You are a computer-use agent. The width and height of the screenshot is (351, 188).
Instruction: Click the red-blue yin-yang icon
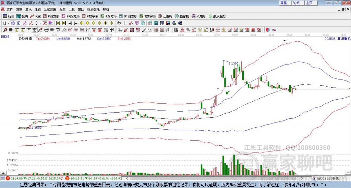pos(268,30)
